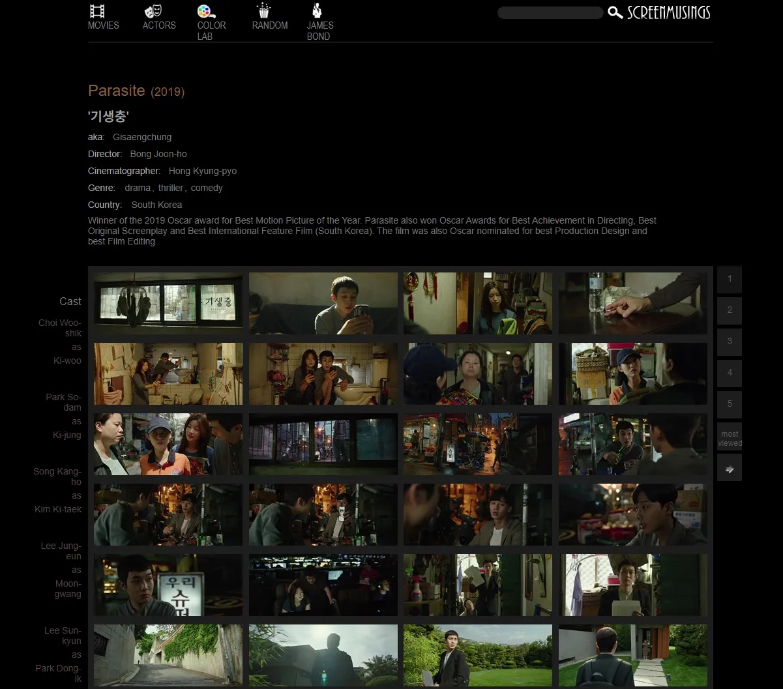Click the ACTORS menu label

click(159, 25)
